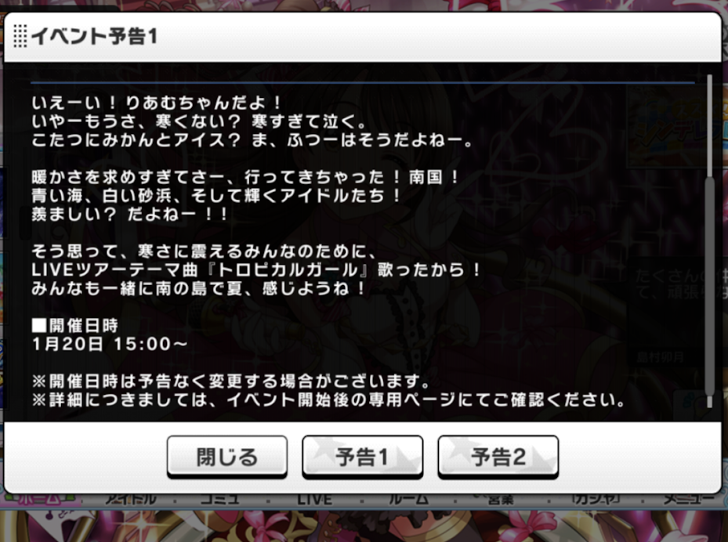Close the event notice with 閉じる
The width and height of the screenshot is (728, 542).
[227, 457]
